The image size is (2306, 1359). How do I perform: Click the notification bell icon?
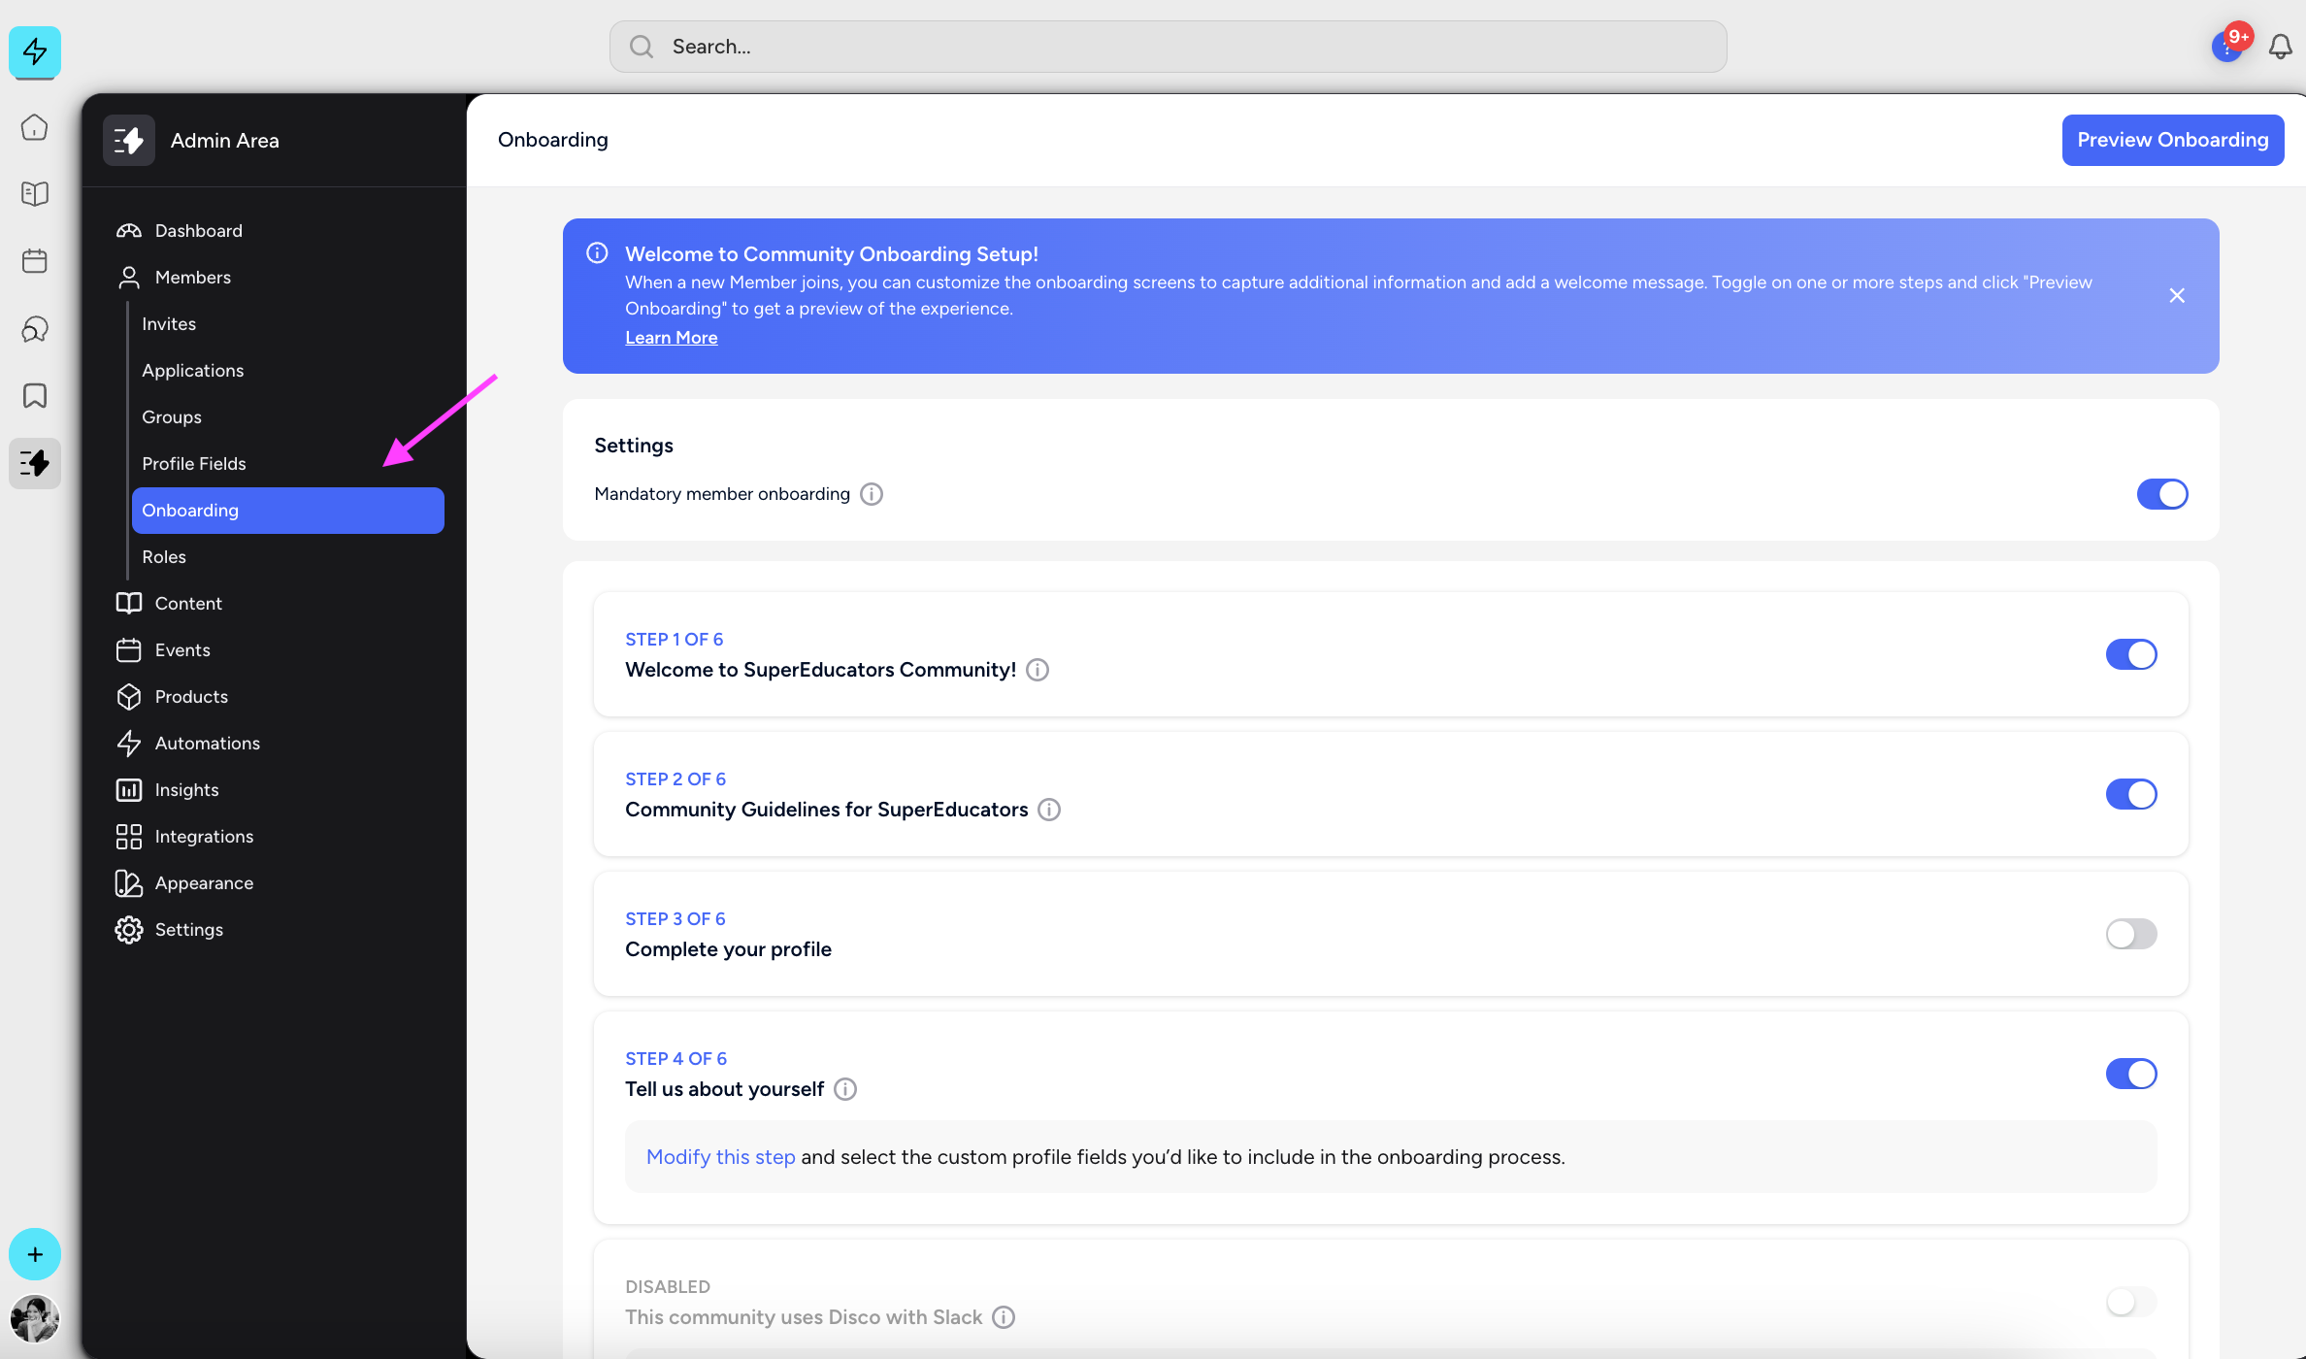tap(2279, 46)
